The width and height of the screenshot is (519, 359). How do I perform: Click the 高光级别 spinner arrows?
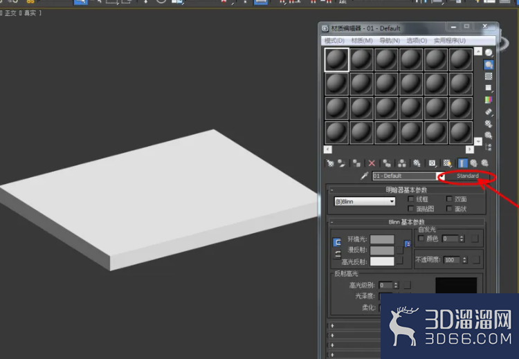click(x=396, y=285)
